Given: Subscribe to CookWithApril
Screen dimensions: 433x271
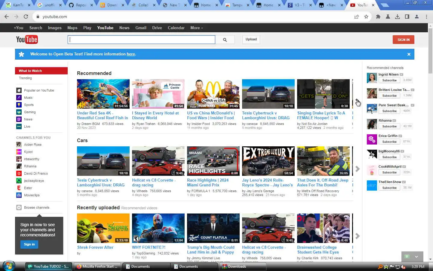Looking at the screenshot, I should [389, 173].
